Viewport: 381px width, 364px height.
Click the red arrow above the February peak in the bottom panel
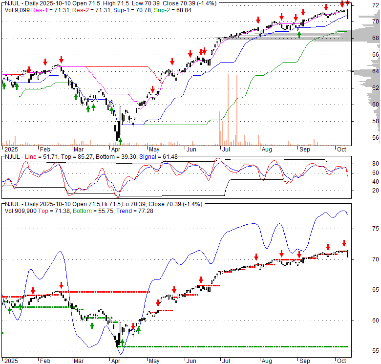(61, 286)
